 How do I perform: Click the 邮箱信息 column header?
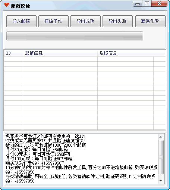(60, 53)
